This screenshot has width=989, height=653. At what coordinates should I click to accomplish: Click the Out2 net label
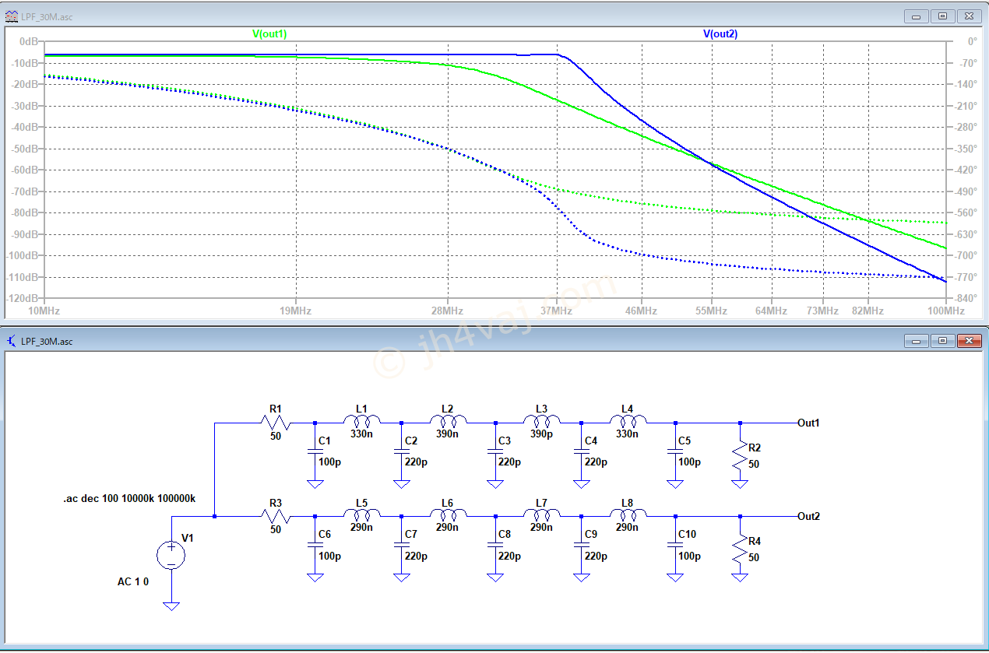808,516
